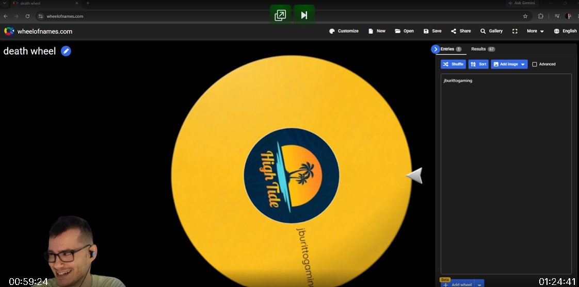Click the jburittogaming entry text
This screenshot has width=579, height=287.
click(x=458, y=80)
